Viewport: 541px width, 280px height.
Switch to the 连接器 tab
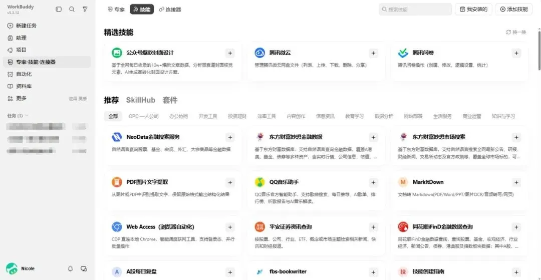[170, 10]
